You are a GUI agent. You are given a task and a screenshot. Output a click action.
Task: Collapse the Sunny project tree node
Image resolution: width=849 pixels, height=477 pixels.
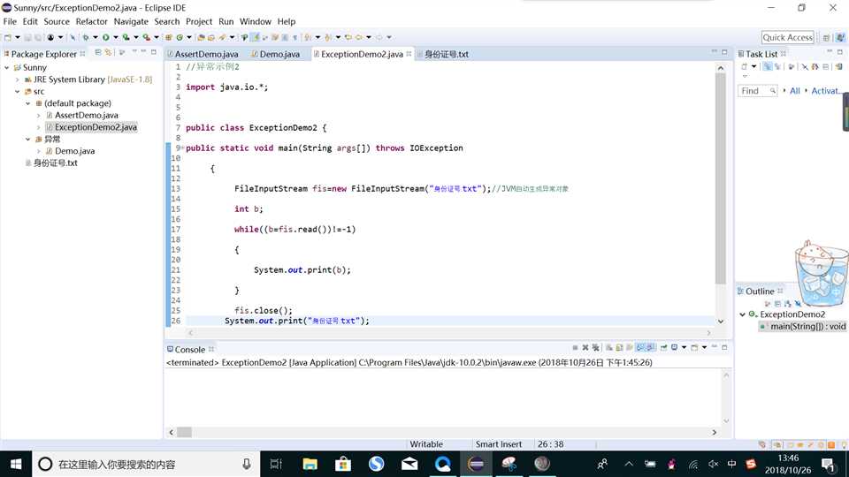pyautogui.click(x=6, y=68)
